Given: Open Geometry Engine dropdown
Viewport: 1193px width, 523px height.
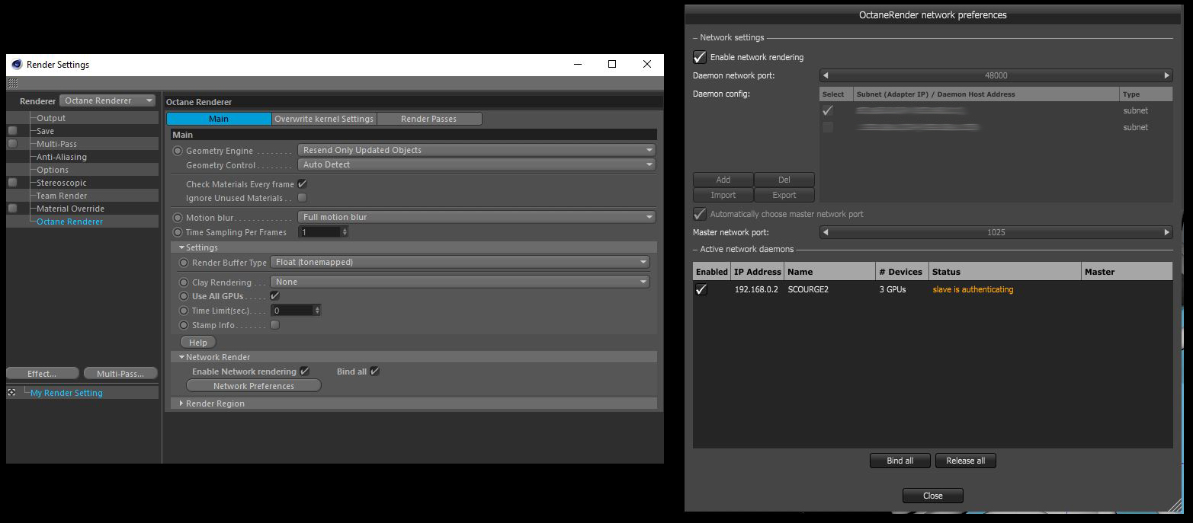Looking at the screenshot, I should point(476,151).
